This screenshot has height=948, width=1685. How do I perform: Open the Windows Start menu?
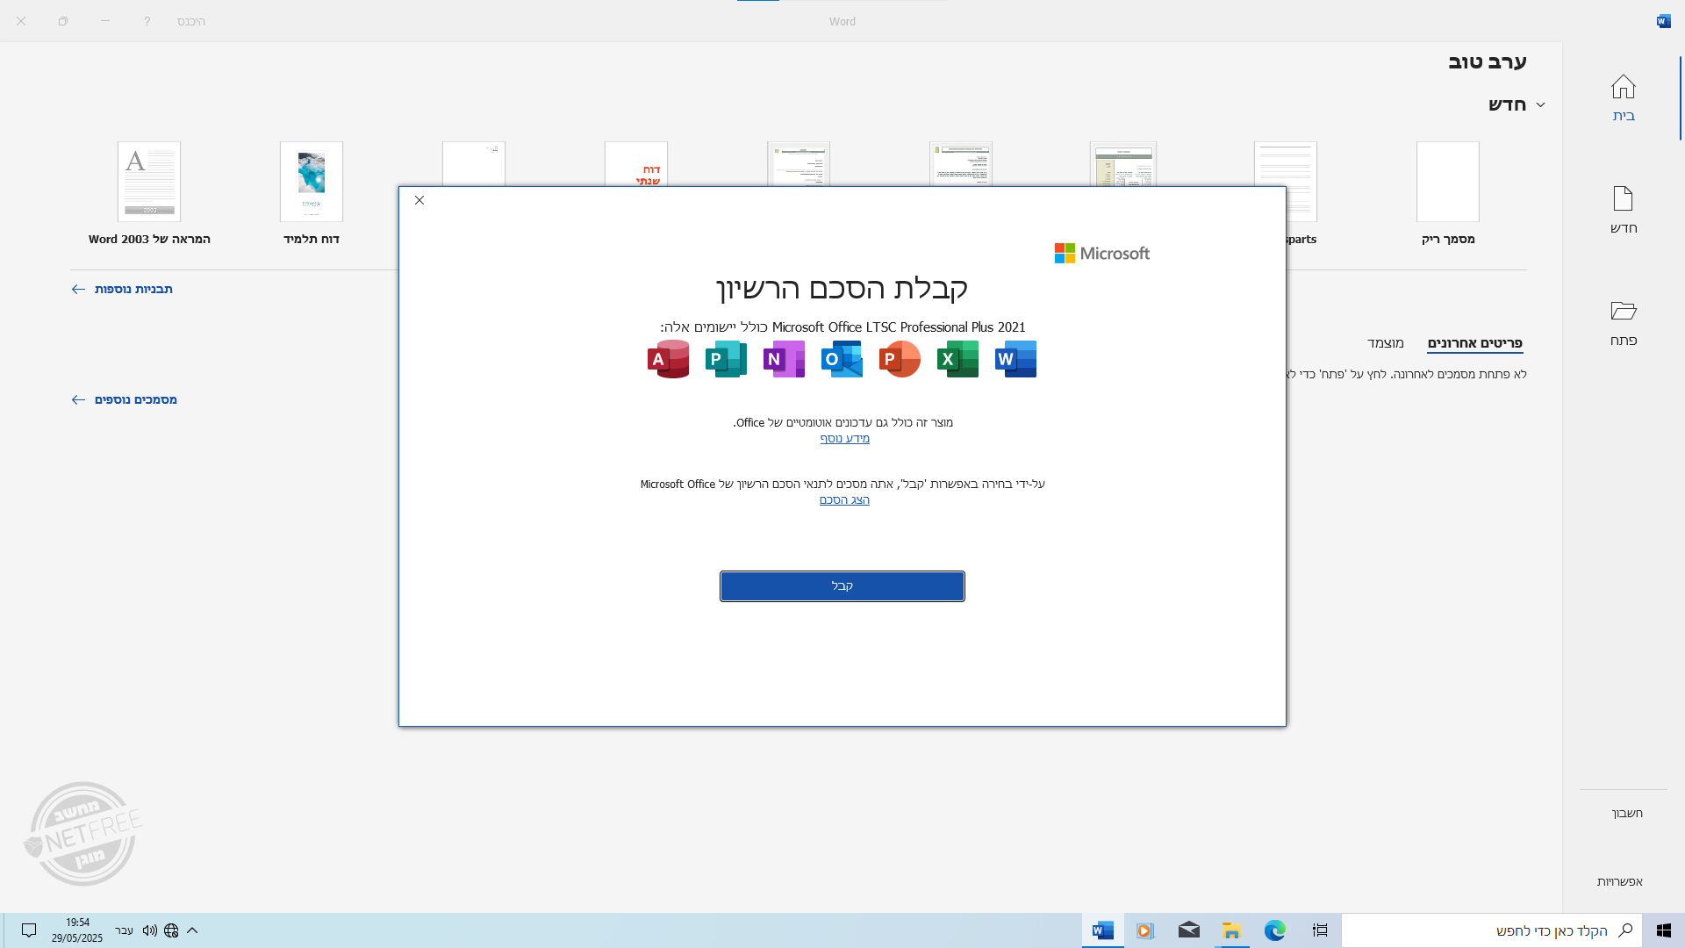coord(1663,930)
